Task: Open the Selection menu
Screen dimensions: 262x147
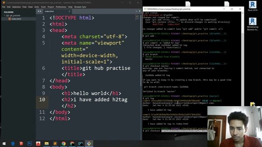Action: 16,7
